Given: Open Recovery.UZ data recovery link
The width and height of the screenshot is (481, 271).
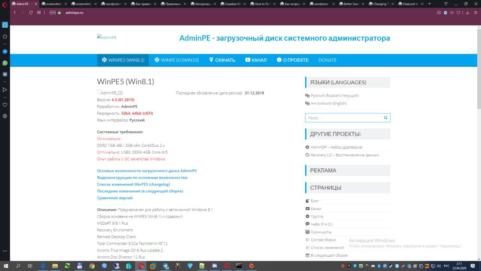Looking at the screenshot, I should click(x=345, y=155).
